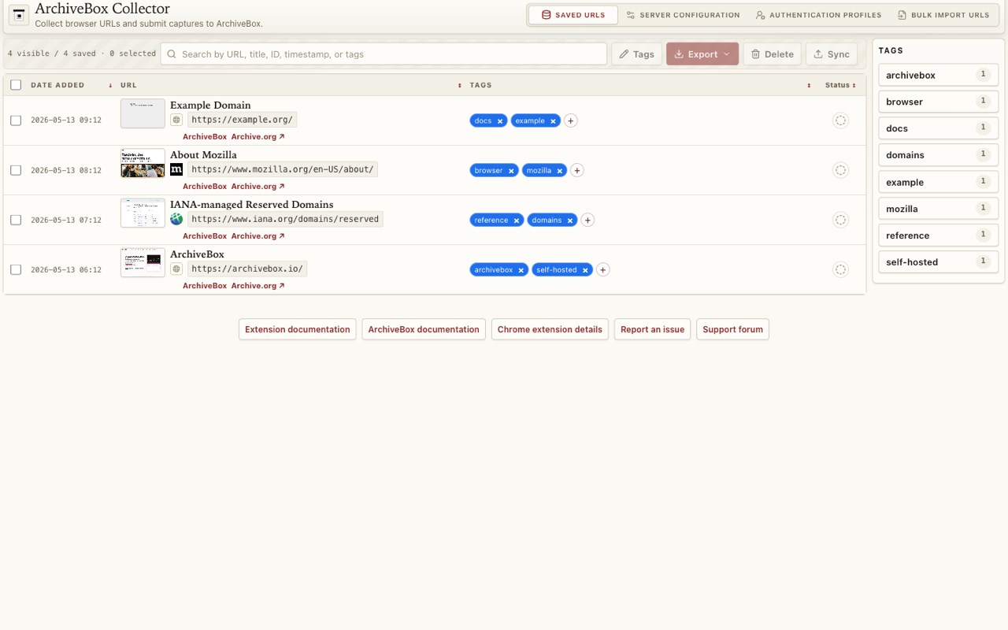Open ArchiveBox documentation link
Viewport: 1008px width, 630px height.
[424, 329]
